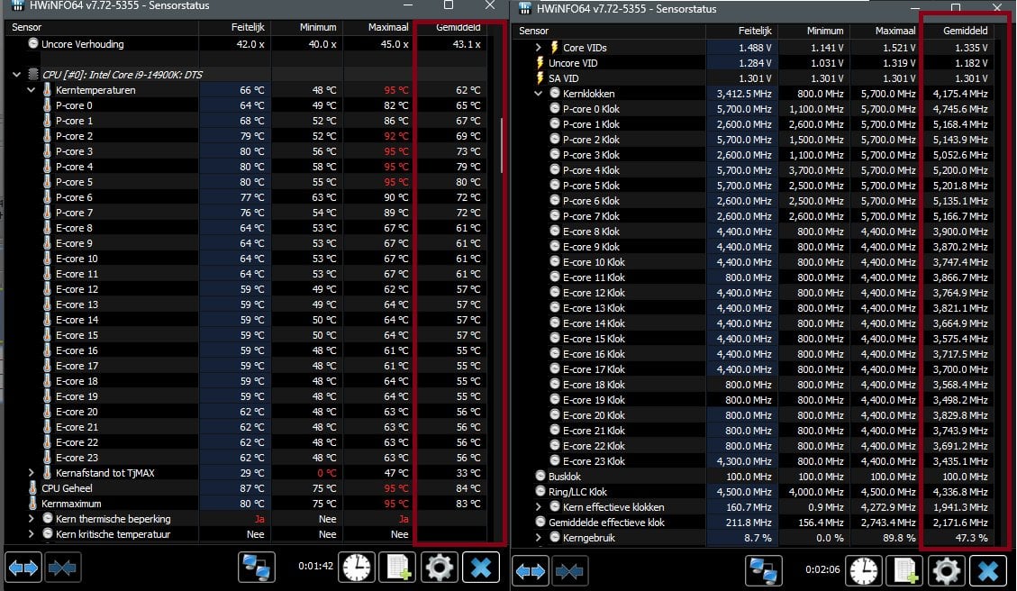The height and width of the screenshot is (591, 1017).
Task: Click 1.488 V value of Core VIDs
Action: [x=755, y=48]
